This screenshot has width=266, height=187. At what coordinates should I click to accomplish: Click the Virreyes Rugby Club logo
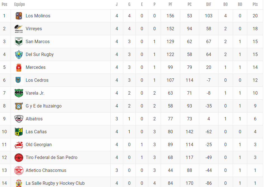19,29
